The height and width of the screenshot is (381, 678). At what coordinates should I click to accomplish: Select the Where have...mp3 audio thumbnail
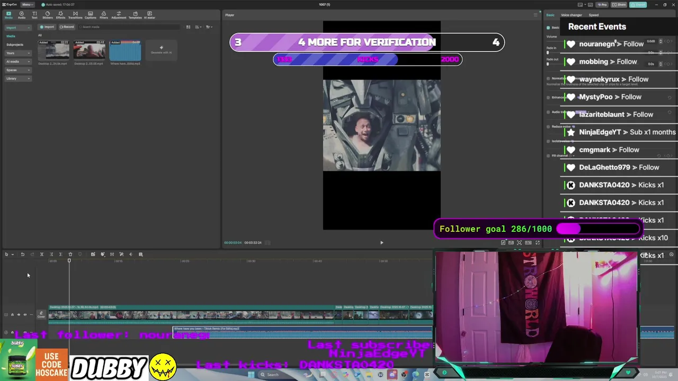pyautogui.click(x=125, y=50)
